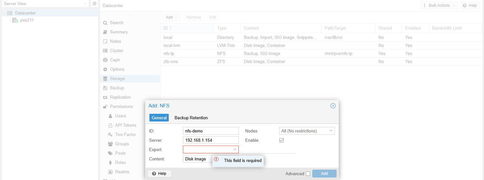Sort by the Enabled column header
Image resolution: width=484 pixels, height=180 pixels.
415,28
